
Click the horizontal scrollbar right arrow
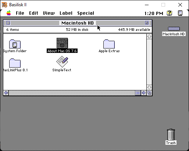coord(143,93)
